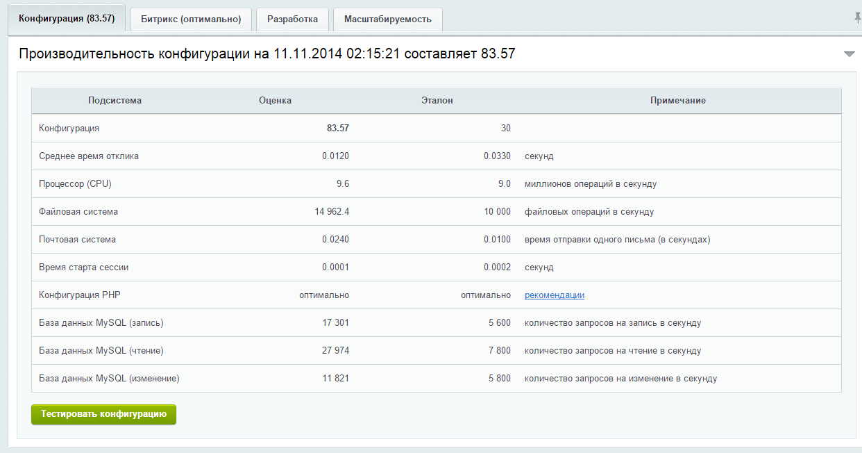
Task: Click the 14 962.4 file system value
Action: point(332,212)
